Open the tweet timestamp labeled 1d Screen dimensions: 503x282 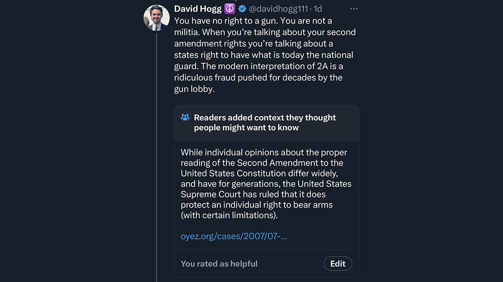(318, 8)
